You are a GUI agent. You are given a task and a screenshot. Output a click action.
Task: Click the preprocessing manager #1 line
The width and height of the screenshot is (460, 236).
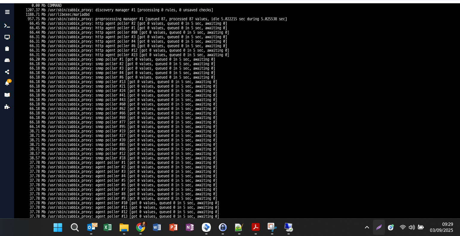pos(157,19)
